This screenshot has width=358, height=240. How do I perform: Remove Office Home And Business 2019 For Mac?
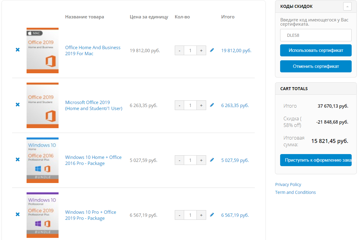(x=18, y=50)
